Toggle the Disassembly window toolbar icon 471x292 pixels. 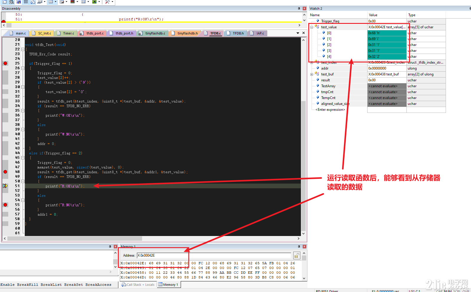(11, 2)
